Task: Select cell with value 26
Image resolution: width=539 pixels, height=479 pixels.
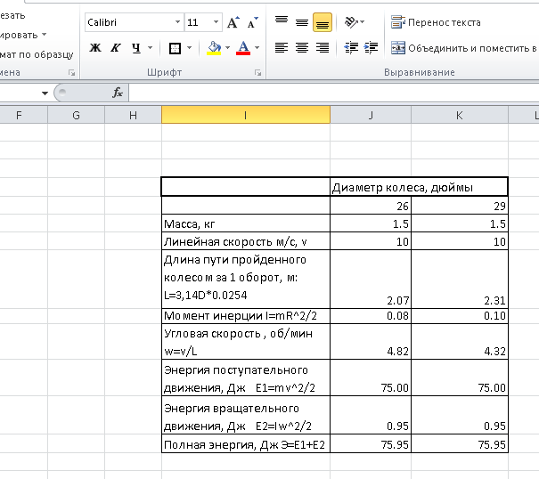Action: click(x=371, y=206)
